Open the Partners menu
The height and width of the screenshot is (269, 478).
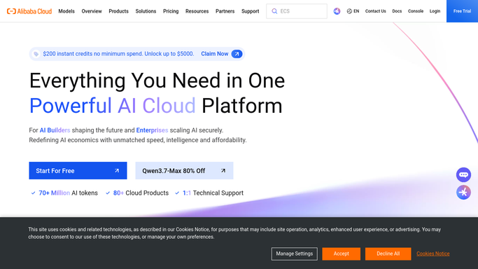[x=225, y=11]
